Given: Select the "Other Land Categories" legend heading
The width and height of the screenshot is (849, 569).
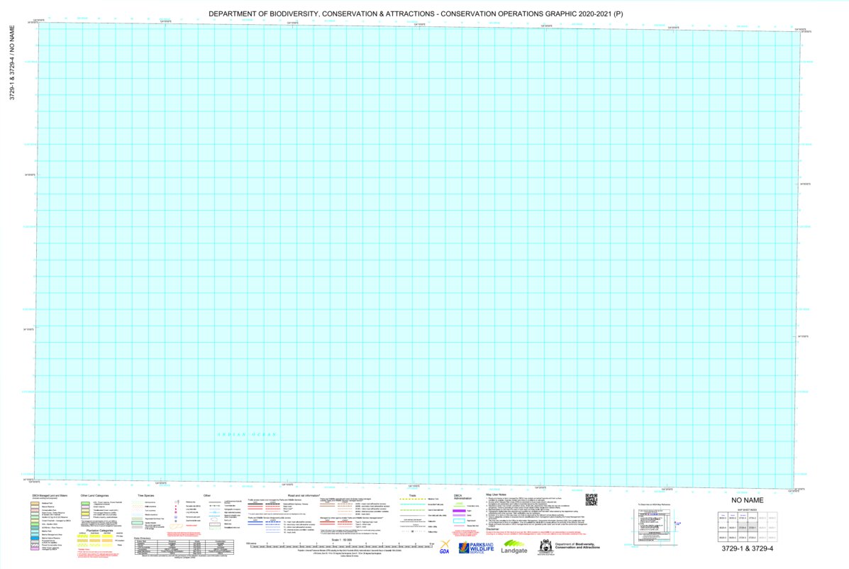Looking at the screenshot, I should tap(94, 495).
